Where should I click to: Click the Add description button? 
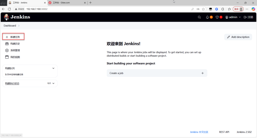click(x=238, y=37)
